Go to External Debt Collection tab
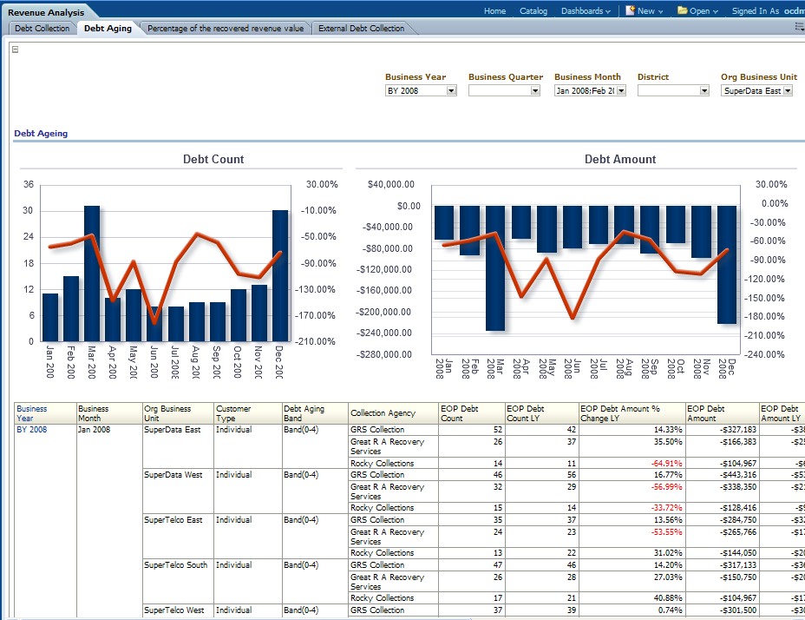805x620 pixels. click(362, 29)
